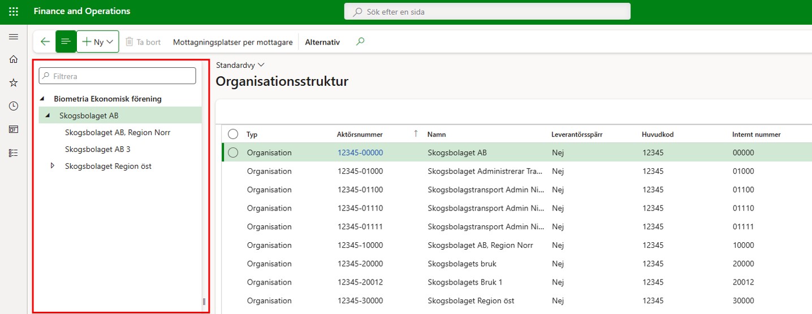
Task: Open Workspaces icon in the sidebar
Action: tap(14, 129)
